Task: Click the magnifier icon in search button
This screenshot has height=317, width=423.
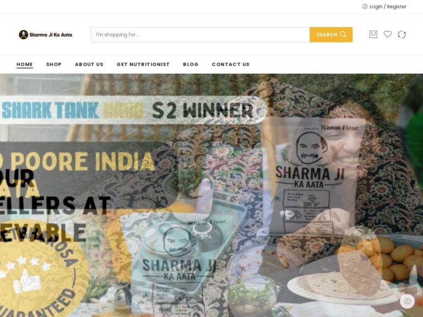Action: pos(343,34)
